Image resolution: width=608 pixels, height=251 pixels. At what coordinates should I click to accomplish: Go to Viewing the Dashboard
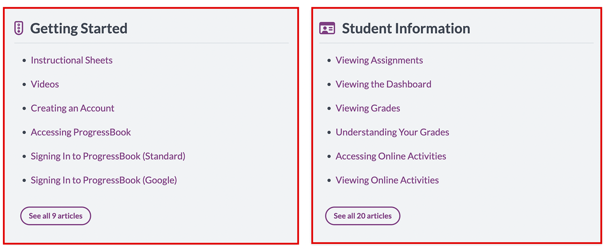383,84
